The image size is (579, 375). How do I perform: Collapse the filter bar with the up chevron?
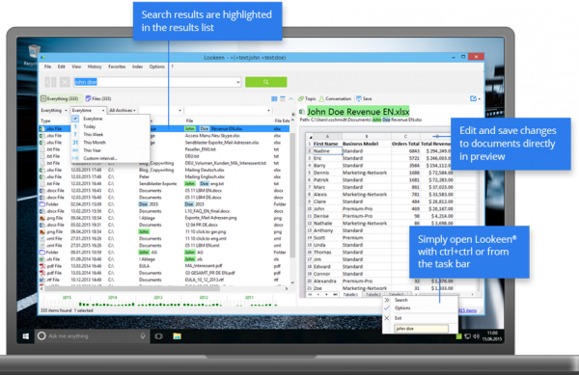(x=291, y=99)
